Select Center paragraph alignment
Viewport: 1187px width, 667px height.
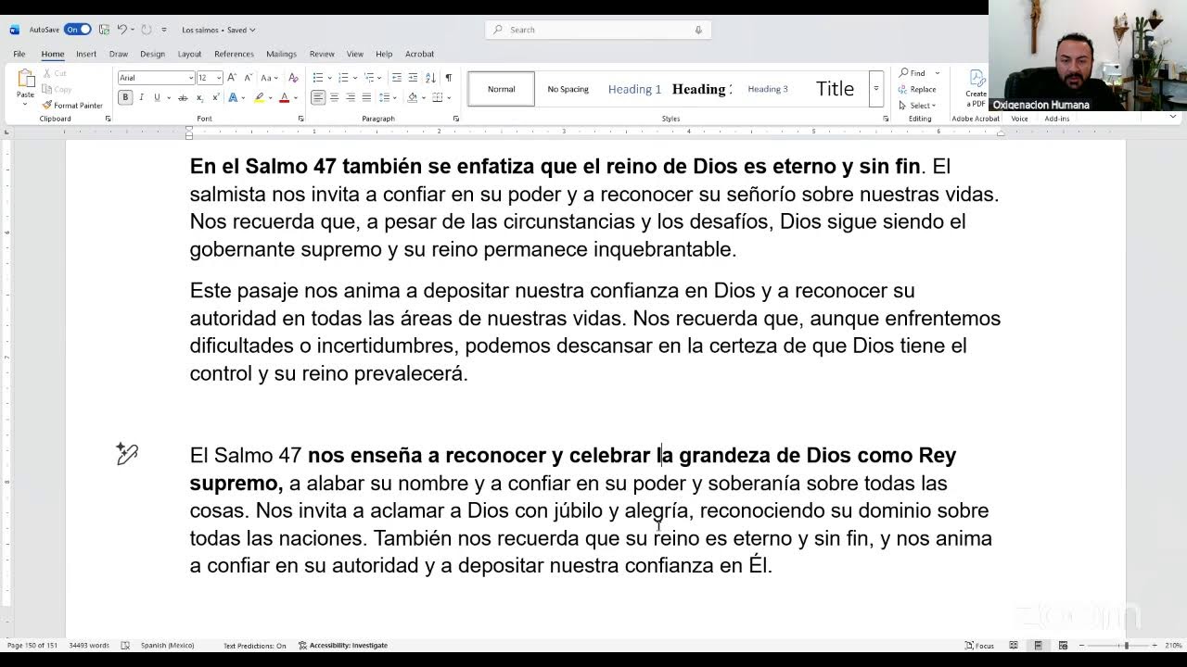(335, 97)
